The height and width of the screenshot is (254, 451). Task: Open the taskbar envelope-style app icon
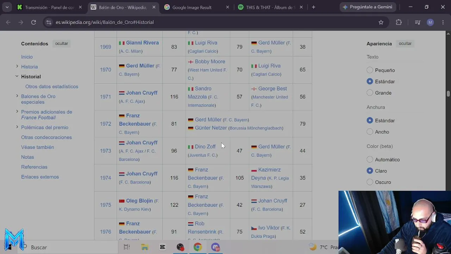[162, 247]
